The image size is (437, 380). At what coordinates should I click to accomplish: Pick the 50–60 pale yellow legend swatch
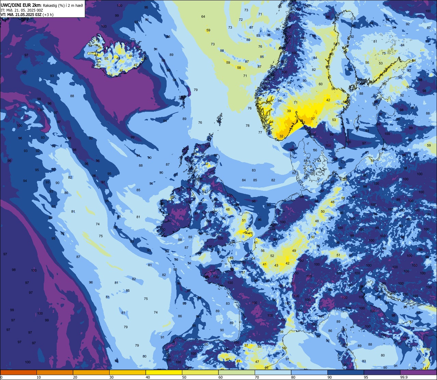[200, 372]
